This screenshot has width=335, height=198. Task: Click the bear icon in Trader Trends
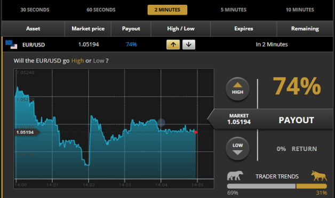(x=235, y=176)
